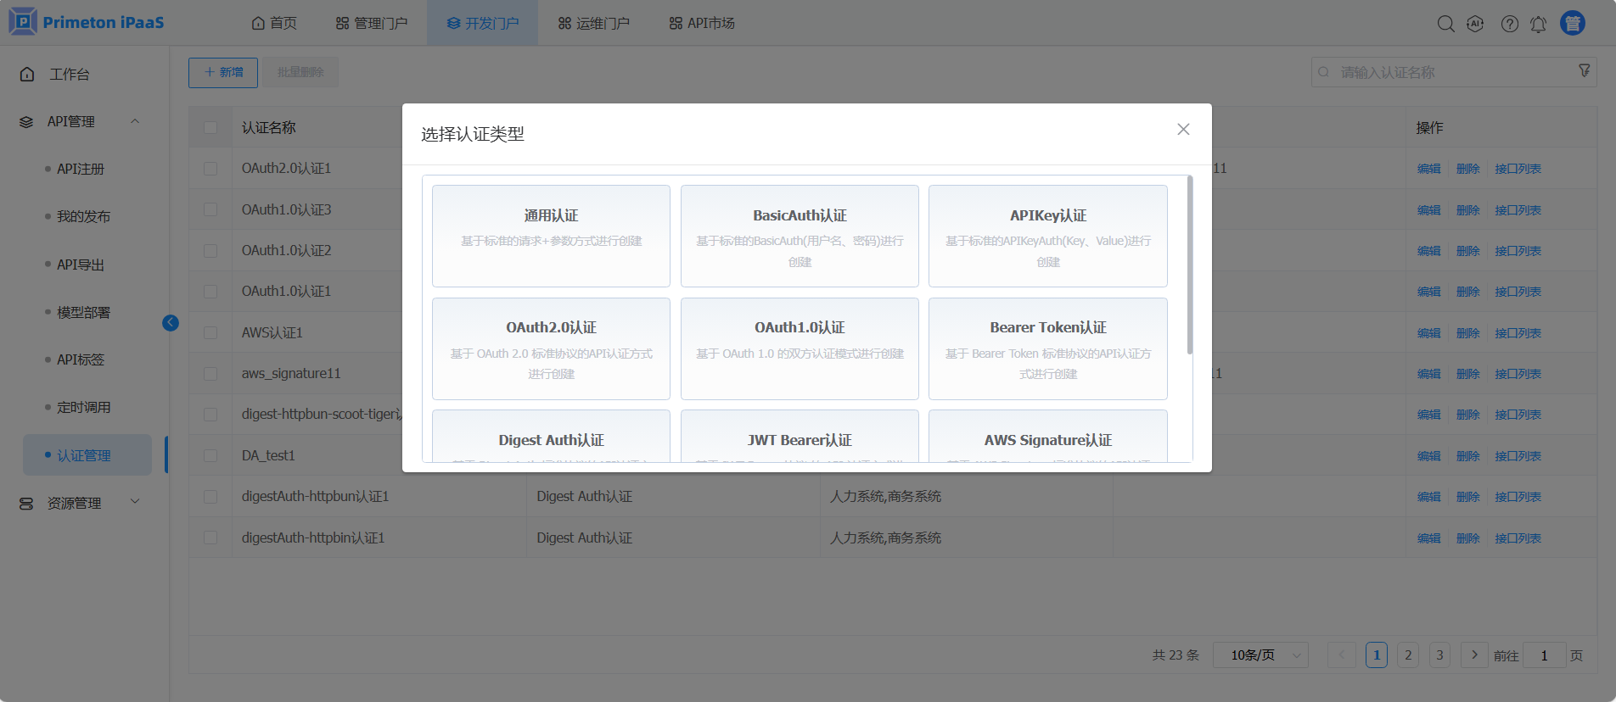This screenshot has height=702, width=1616.
Task: Open the API市场 tab
Action: pos(702,23)
